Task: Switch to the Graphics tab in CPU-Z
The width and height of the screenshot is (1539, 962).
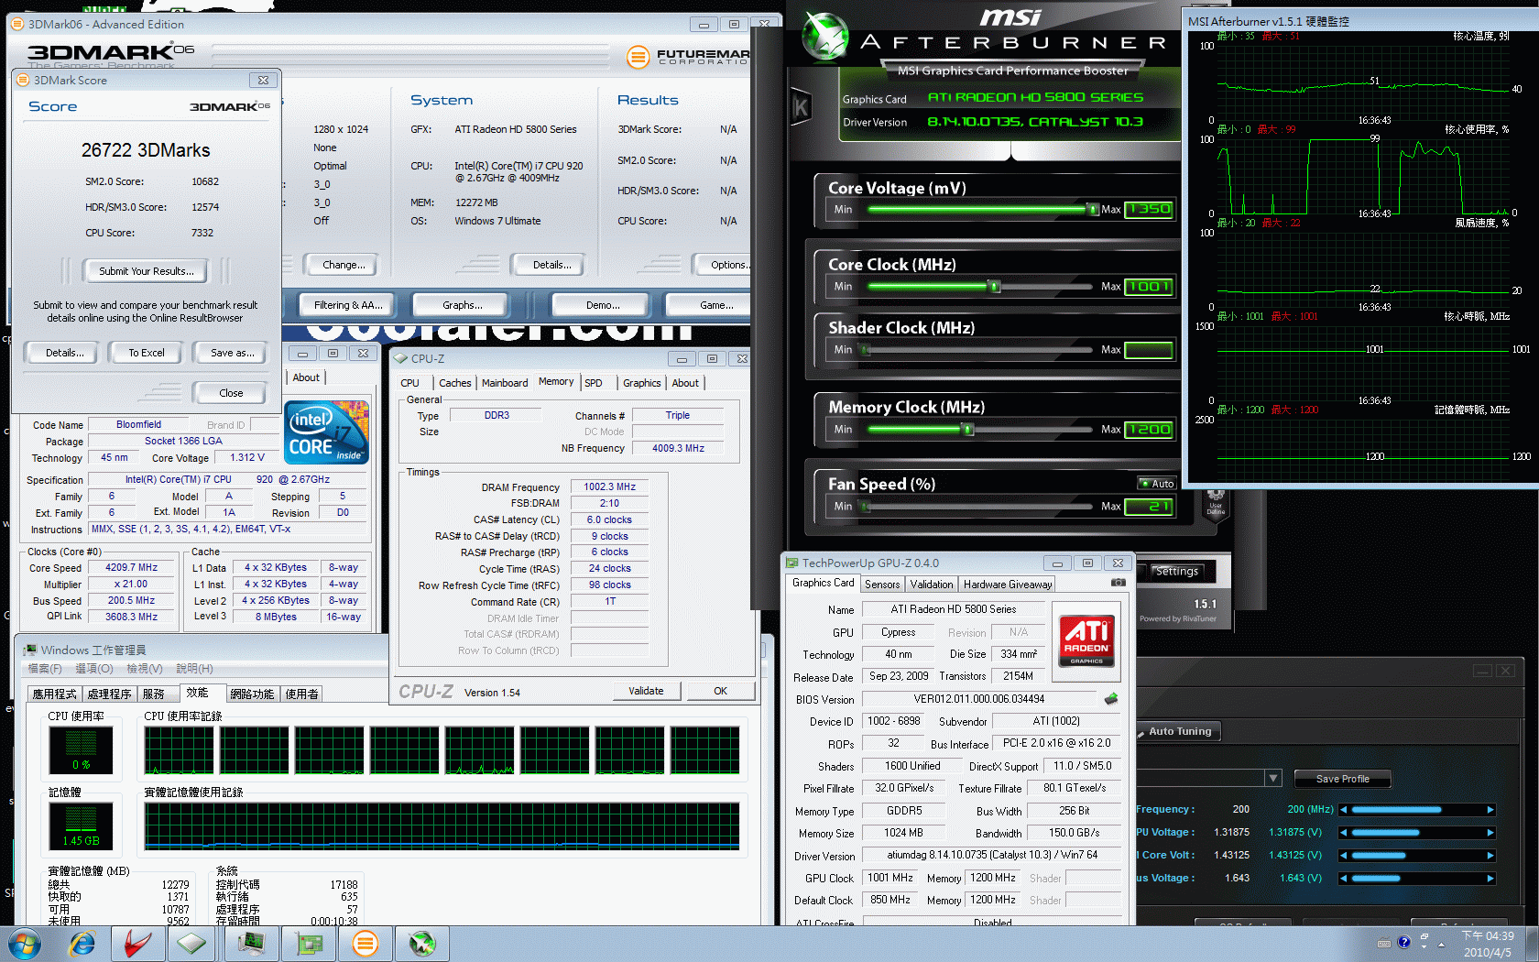Action: [x=641, y=383]
